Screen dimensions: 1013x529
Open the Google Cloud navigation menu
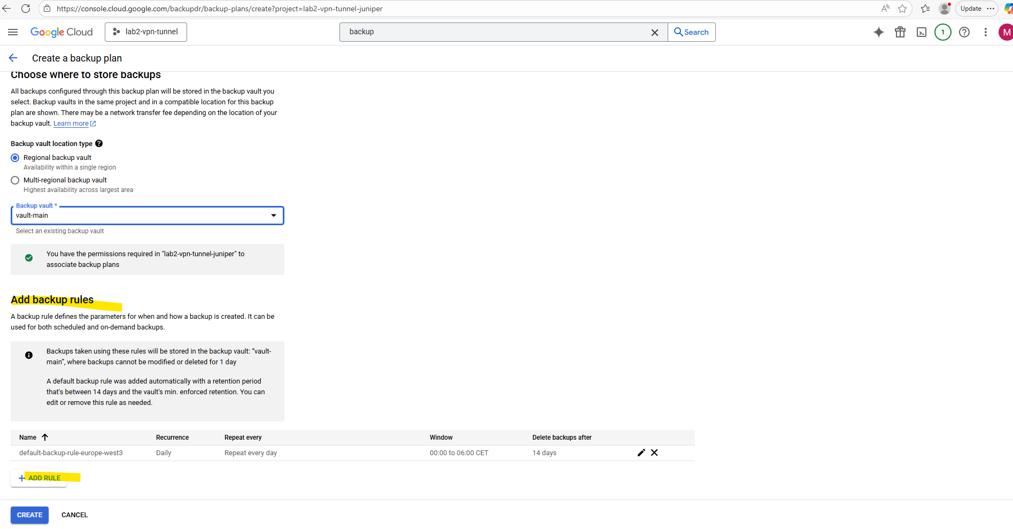pyautogui.click(x=13, y=32)
